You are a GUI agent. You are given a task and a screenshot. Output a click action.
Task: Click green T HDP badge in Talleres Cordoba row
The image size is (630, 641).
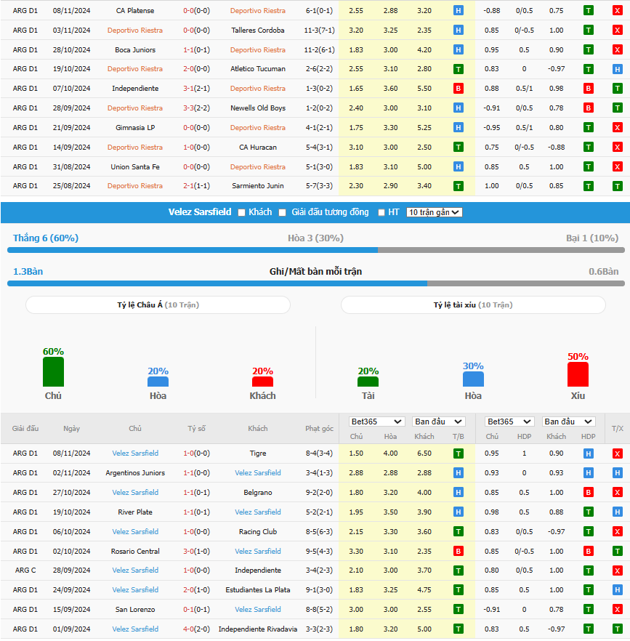589,31
